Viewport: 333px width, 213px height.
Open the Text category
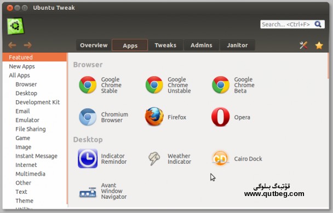(35, 192)
